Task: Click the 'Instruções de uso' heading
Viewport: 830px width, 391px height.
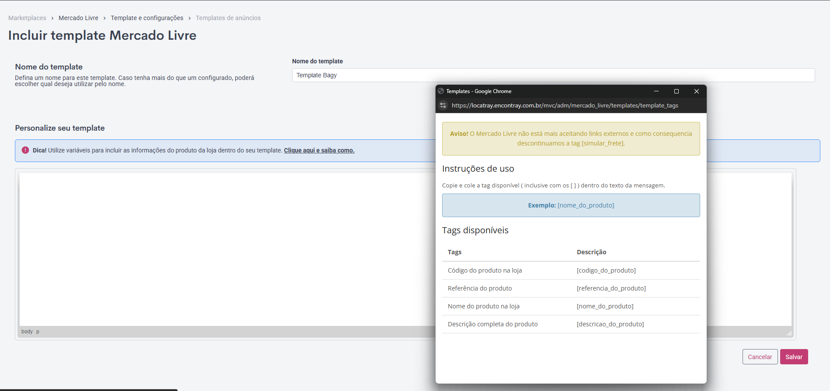Action: (478, 169)
